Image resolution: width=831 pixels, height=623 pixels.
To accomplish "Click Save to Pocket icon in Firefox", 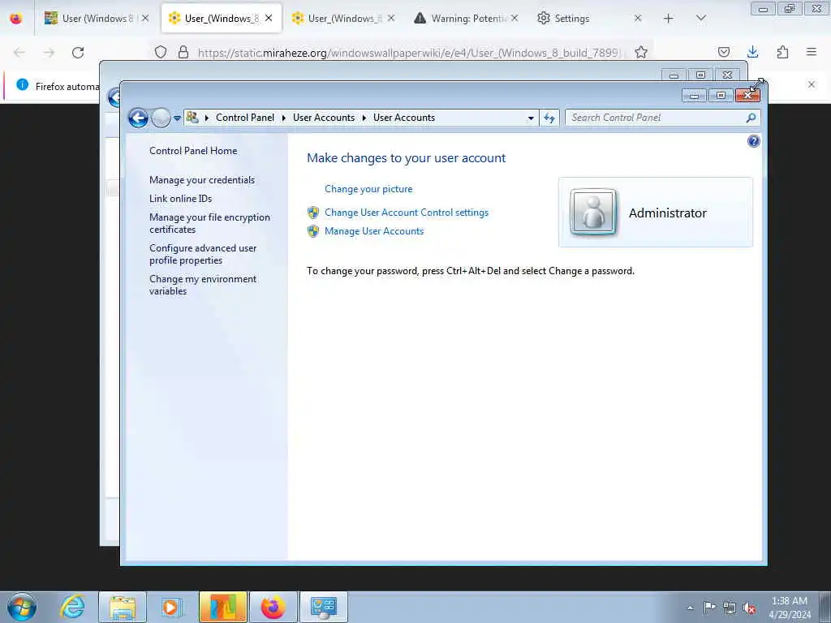I will 723,52.
